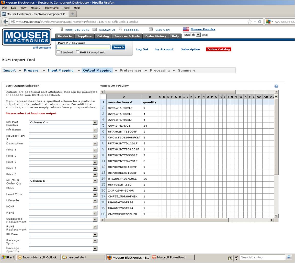Open the Package Type dropdown
295x263 pixels.
63,241
